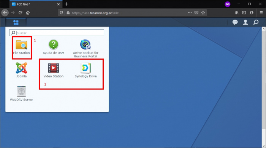Open Ayuda de DSM help
Screen dimensions: 266x148
coord(54,47)
